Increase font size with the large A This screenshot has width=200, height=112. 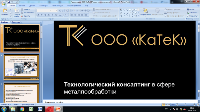59,11
